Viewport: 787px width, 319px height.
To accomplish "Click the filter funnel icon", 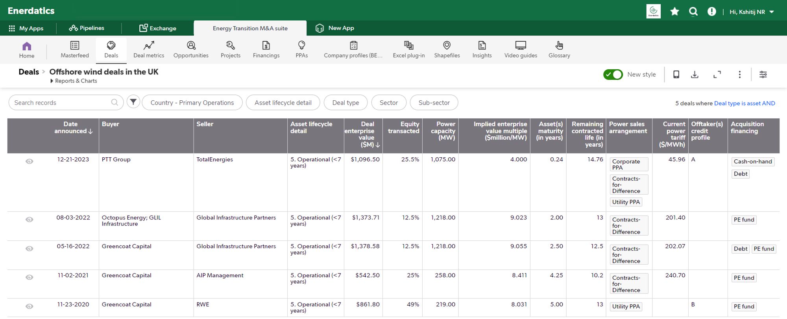I will click(x=133, y=102).
